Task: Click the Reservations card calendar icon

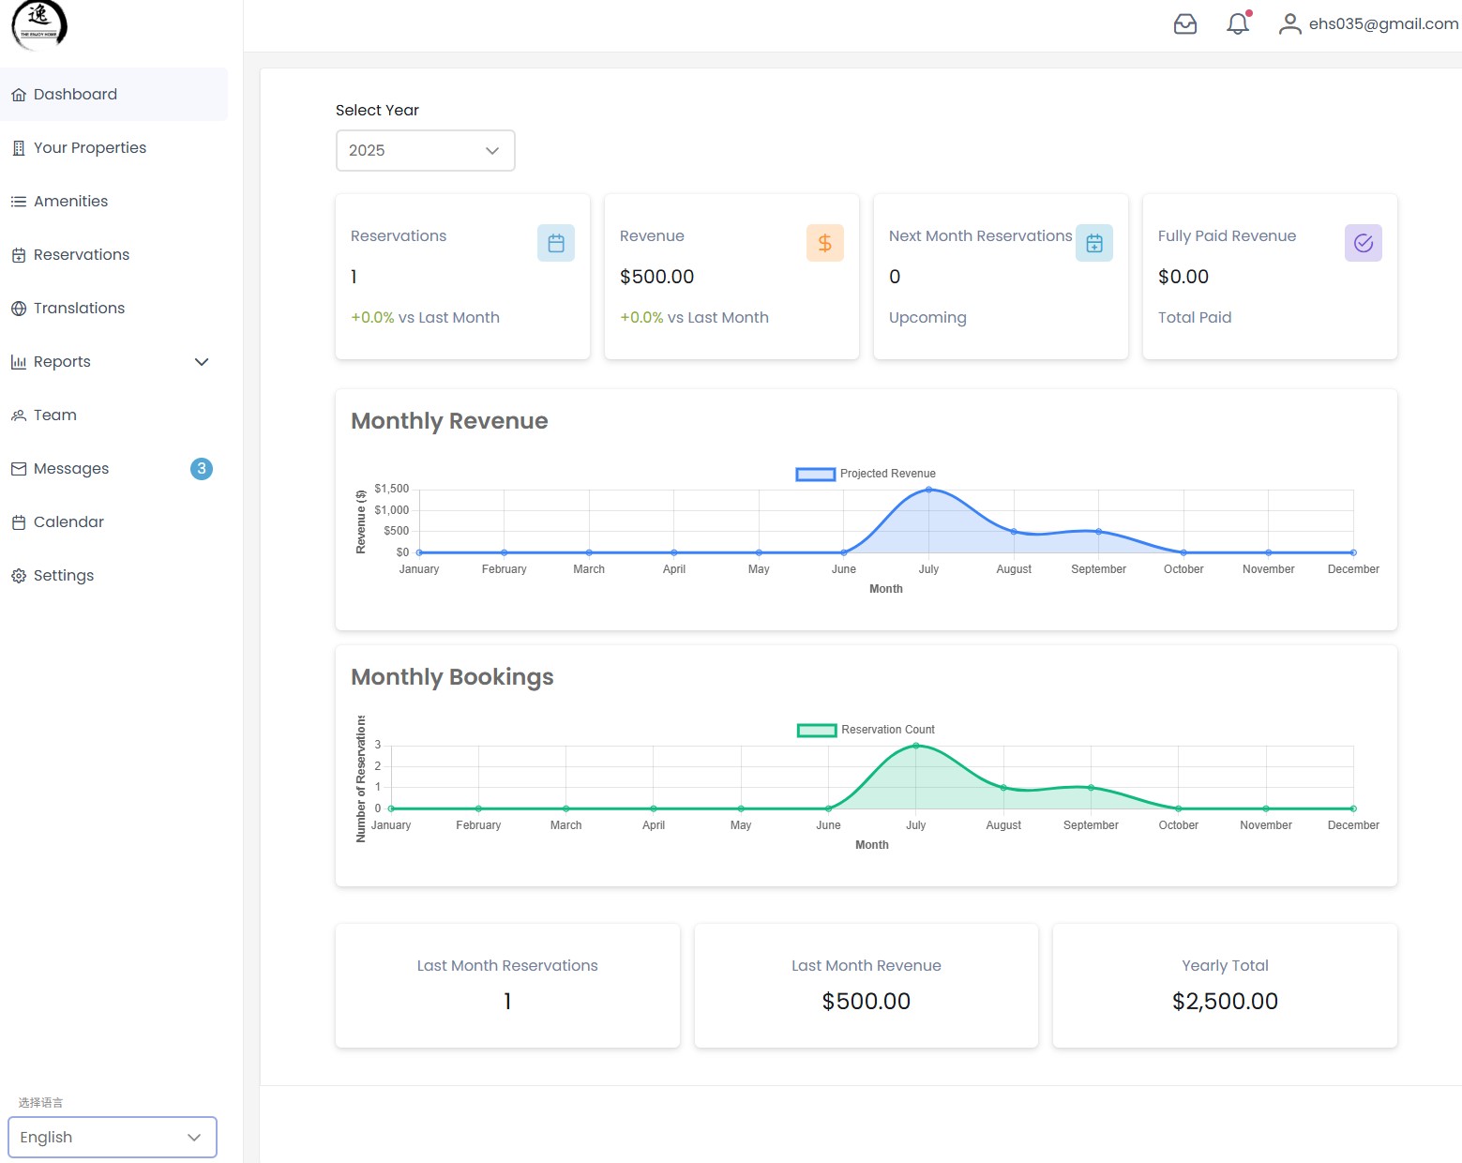Action: point(555,244)
